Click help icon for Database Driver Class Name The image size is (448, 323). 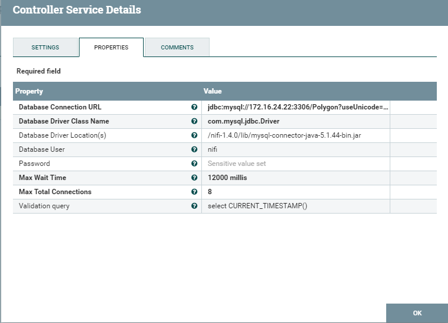click(x=194, y=122)
